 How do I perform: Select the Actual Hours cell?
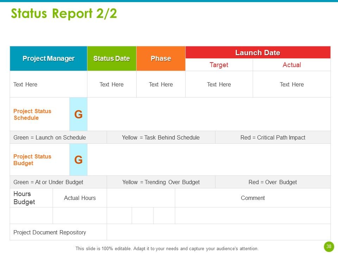(80, 198)
